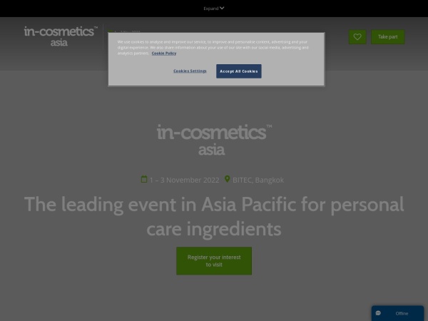Open the Cookie Policy link
The height and width of the screenshot is (321, 428).
(x=164, y=53)
